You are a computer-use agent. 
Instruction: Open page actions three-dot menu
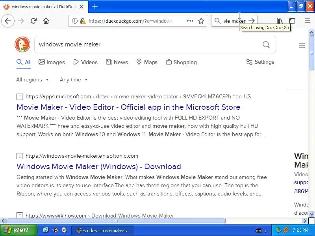pyautogui.click(x=190, y=21)
